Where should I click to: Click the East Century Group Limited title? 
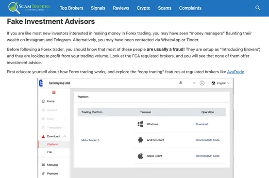point(59,83)
